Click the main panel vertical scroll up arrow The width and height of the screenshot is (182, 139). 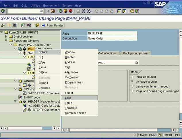(181, 31)
